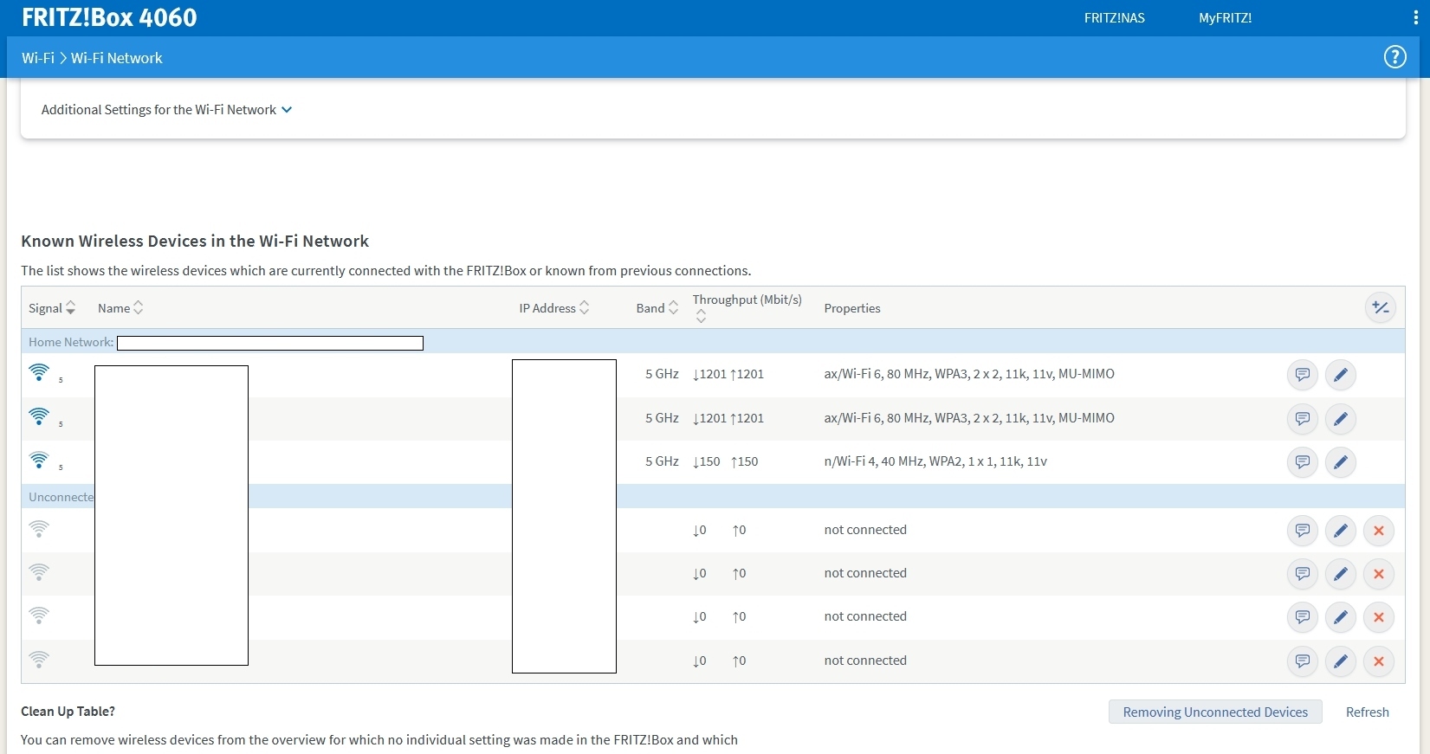Open the three-dot options menu in header
Image resolution: width=1430 pixels, height=754 pixels.
tap(1416, 18)
